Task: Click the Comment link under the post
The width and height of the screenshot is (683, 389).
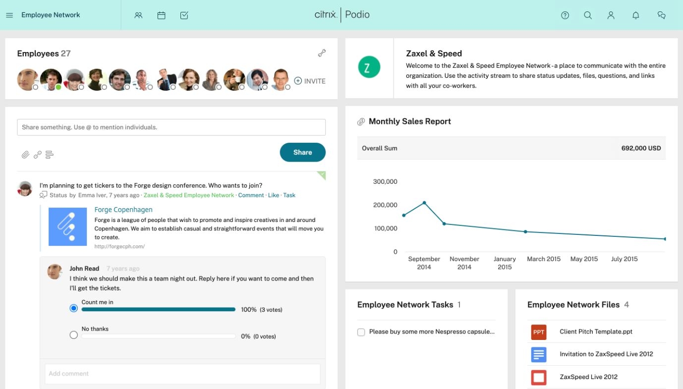Action: point(251,195)
